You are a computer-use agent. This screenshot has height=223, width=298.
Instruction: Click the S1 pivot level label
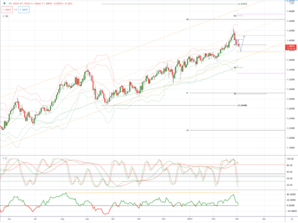tap(188, 131)
